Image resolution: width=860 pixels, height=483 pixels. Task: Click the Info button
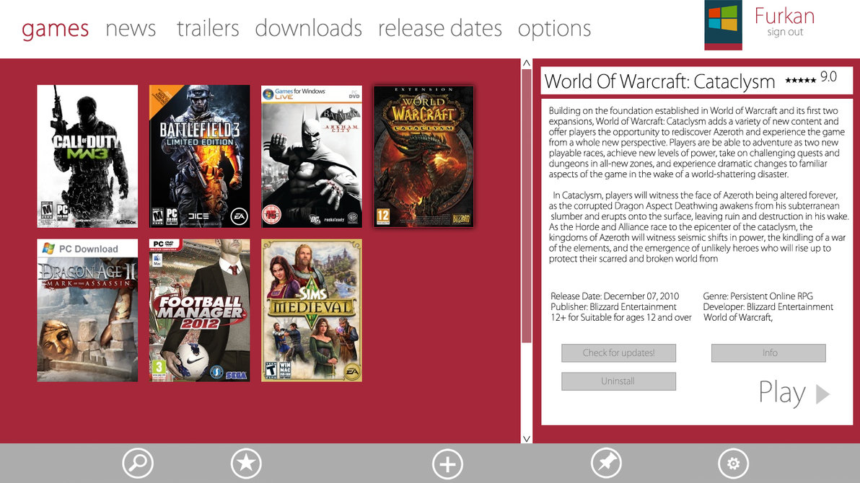tap(768, 353)
